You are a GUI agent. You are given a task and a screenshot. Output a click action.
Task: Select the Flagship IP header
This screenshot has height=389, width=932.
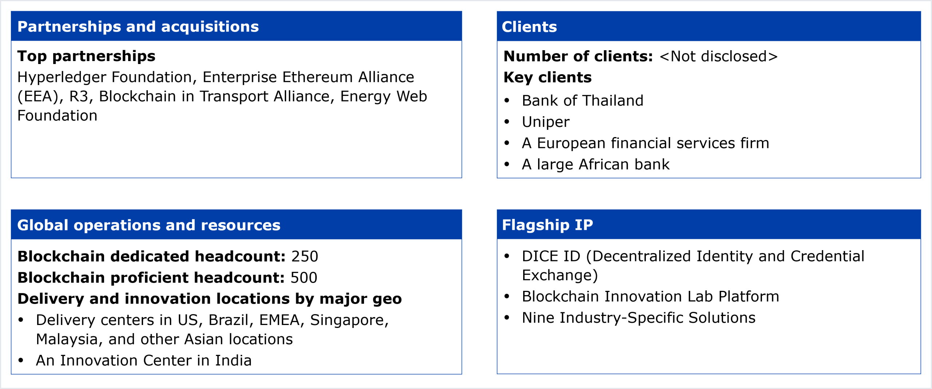[x=547, y=225]
